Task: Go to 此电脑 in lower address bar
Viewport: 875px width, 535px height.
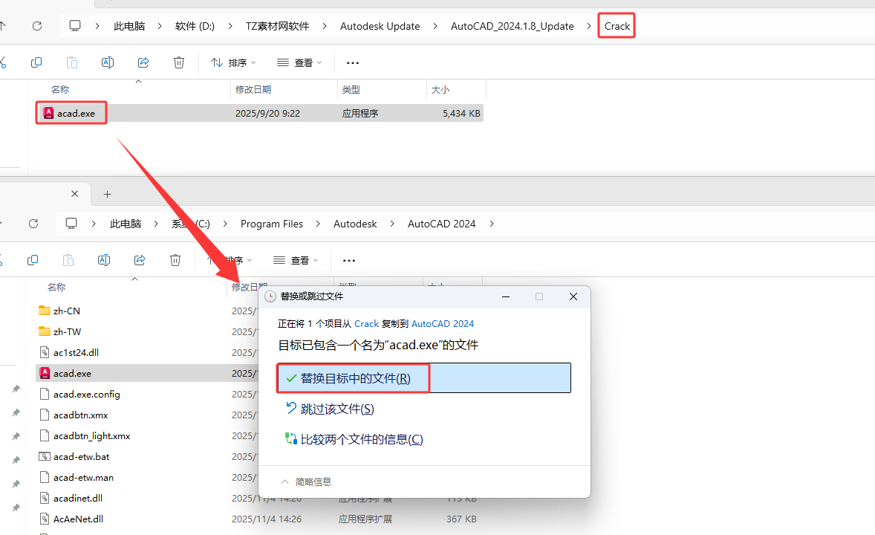Action: pos(126,224)
